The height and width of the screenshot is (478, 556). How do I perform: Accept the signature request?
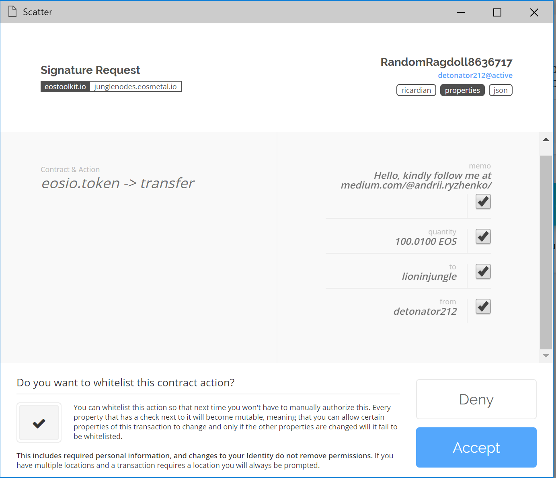(476, 447)
